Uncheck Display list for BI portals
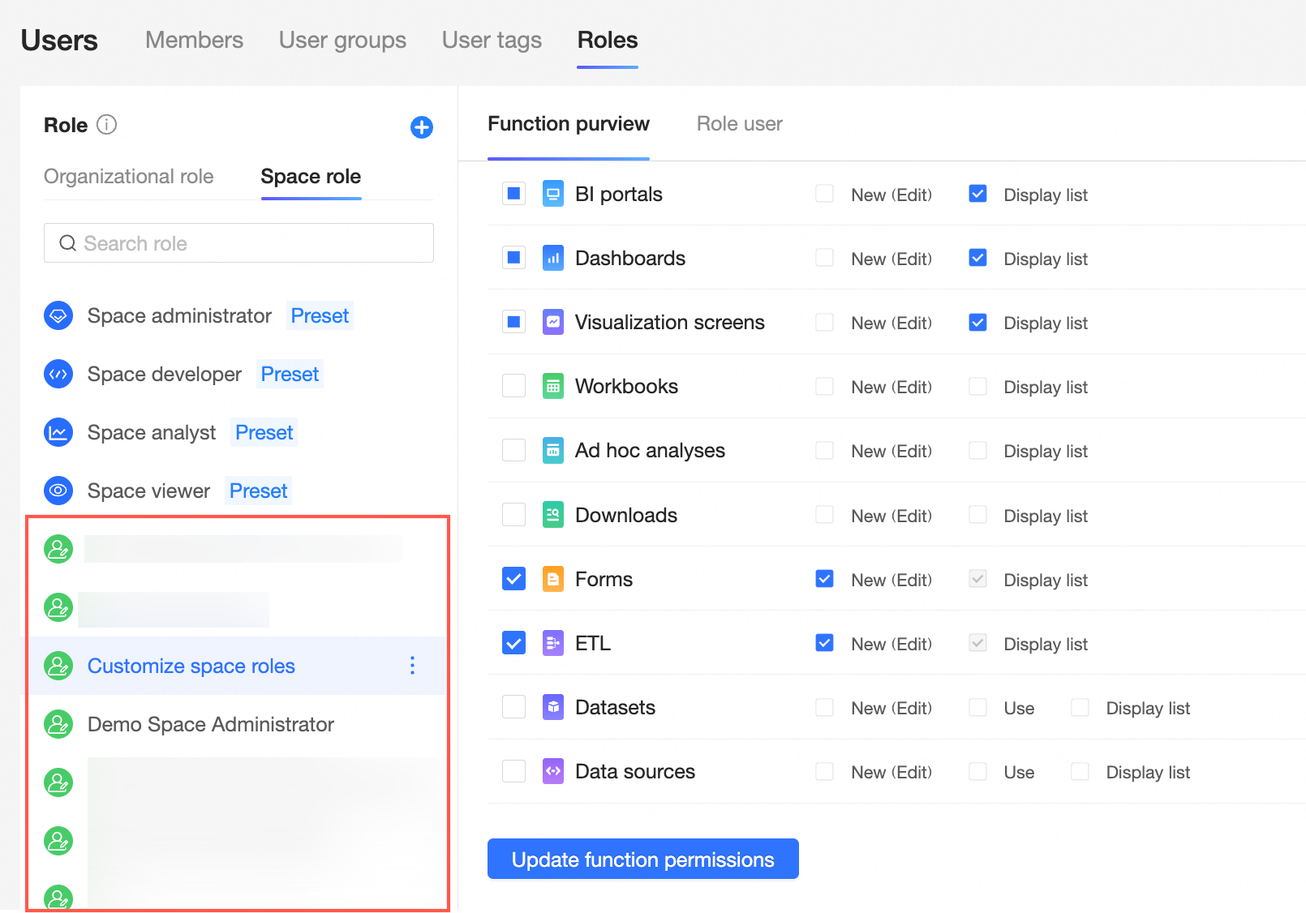The height and width of the screenshot is (913, 1306). 978,194
